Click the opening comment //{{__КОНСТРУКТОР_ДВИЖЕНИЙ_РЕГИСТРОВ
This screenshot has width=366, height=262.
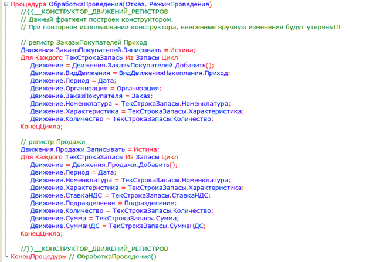click(94, 12)
